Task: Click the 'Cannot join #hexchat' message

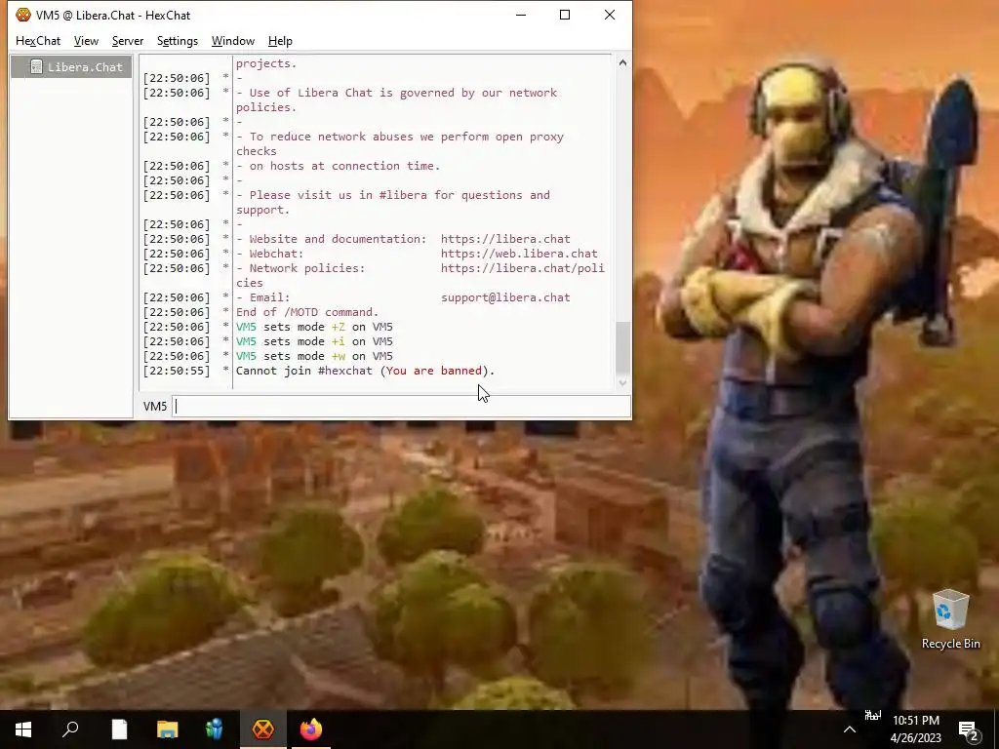Action: point(365,371)
